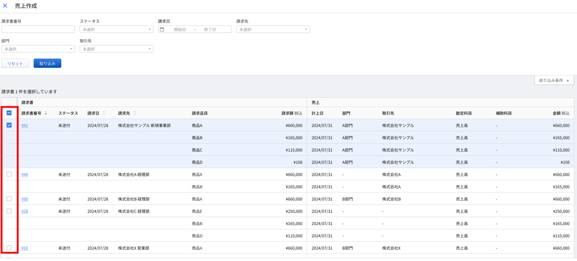The width and height of the screenshot is (577, 261).
Task: Click 株式会社B 経理部 cell
Action: 133,199
